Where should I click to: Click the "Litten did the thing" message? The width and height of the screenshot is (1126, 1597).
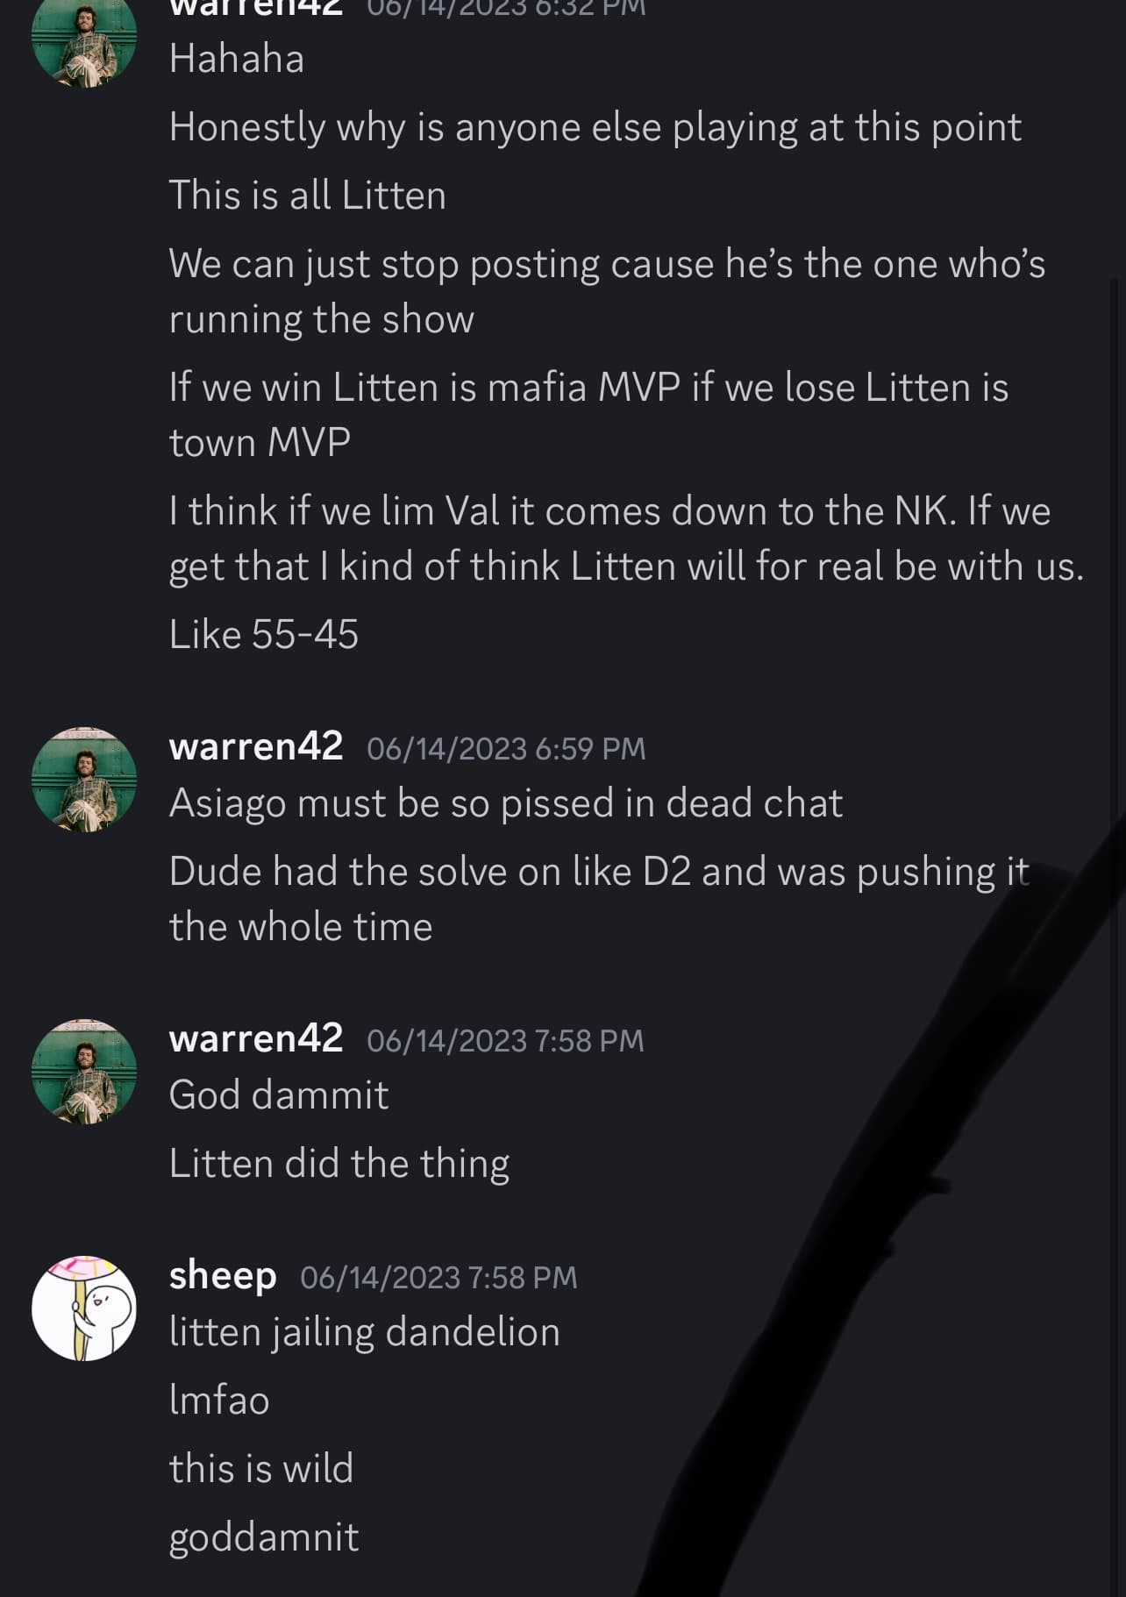(339, 1164)
